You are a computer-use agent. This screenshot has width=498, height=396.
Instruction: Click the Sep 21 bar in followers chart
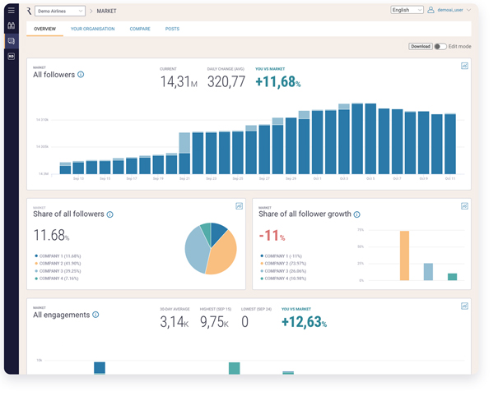coord(184,153)
